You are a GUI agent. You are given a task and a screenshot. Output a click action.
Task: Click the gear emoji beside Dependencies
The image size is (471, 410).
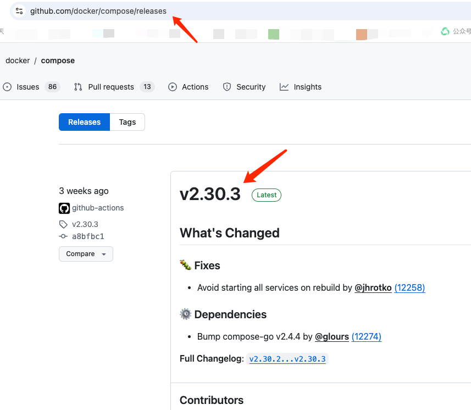(x=185, y=314)
